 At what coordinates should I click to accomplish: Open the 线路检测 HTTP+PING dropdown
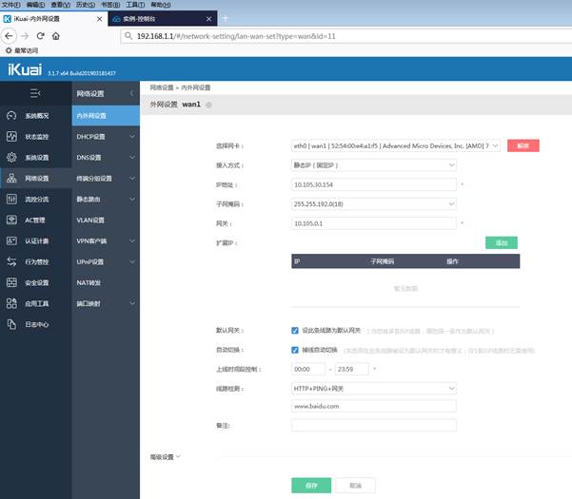[374, 388]
